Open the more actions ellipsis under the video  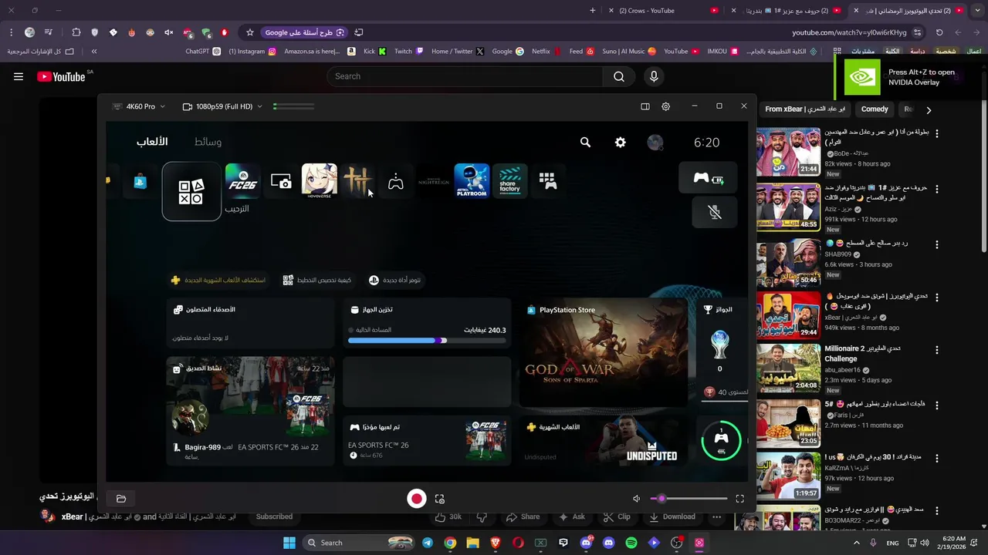(x=717, y=516)
